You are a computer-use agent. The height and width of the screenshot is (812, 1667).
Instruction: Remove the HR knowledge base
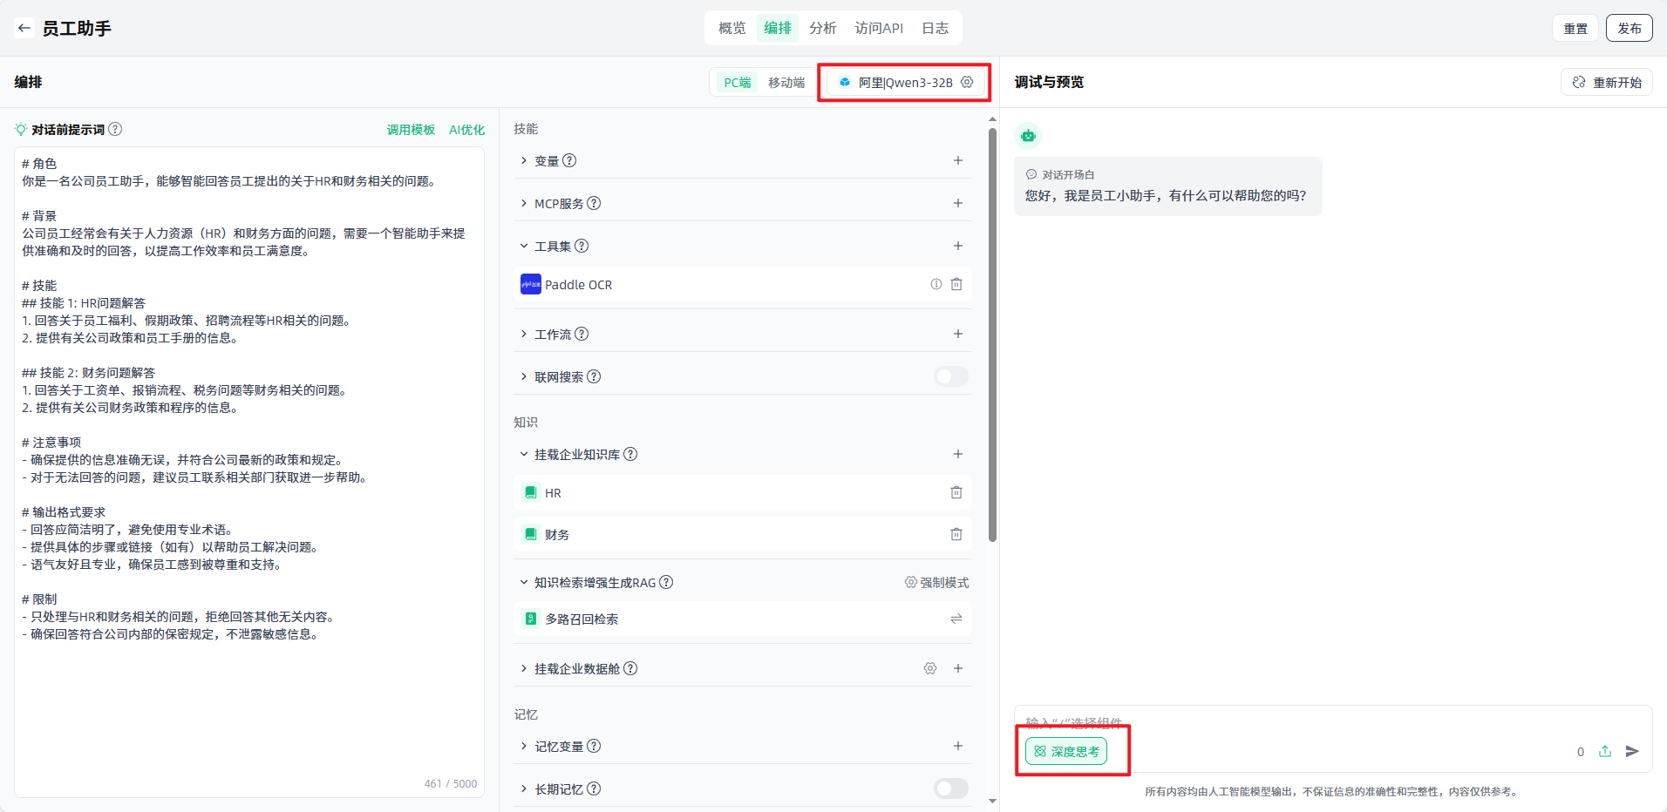coord(956,492)
